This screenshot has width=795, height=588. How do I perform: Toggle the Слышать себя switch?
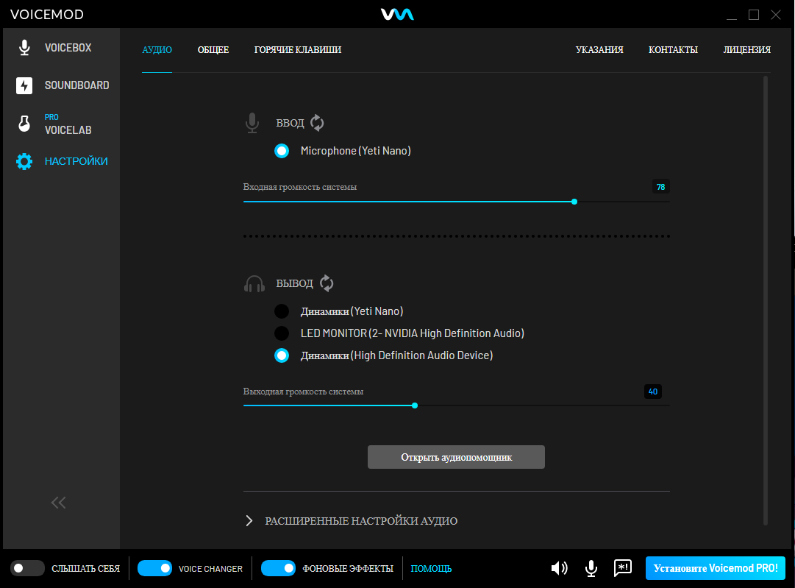27,568
